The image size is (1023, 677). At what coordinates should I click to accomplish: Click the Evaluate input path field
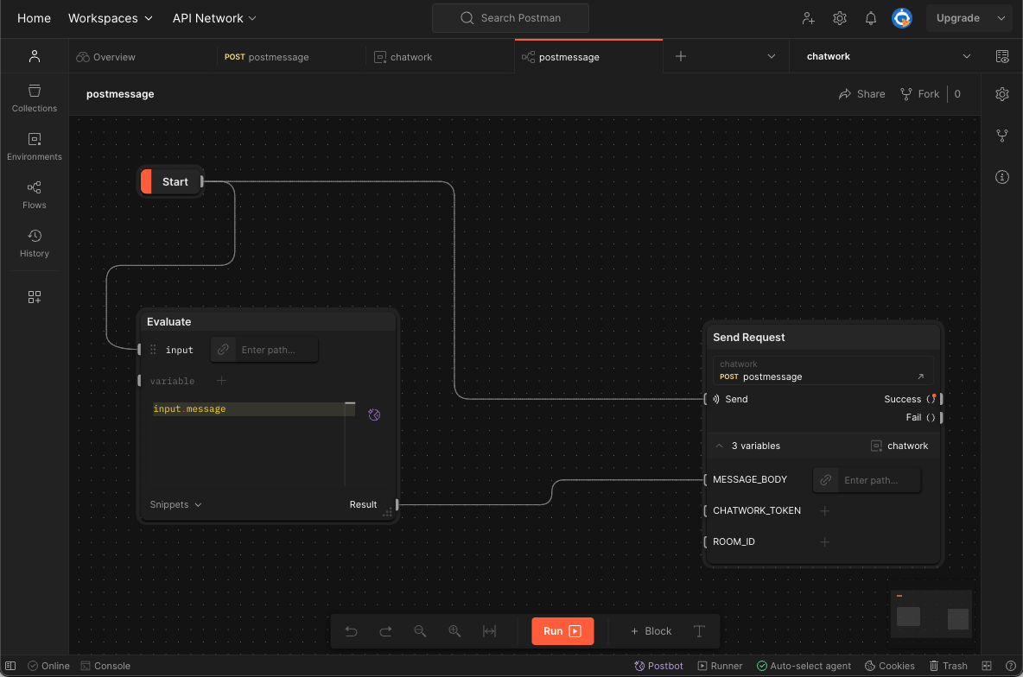(x=264, y=351)
